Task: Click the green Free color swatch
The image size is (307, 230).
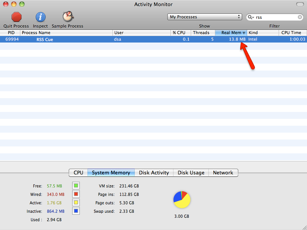Action: [76, 186]
